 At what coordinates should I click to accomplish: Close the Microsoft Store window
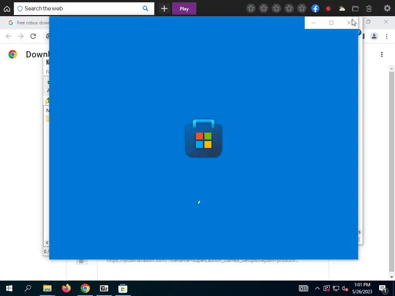(349, 23)
